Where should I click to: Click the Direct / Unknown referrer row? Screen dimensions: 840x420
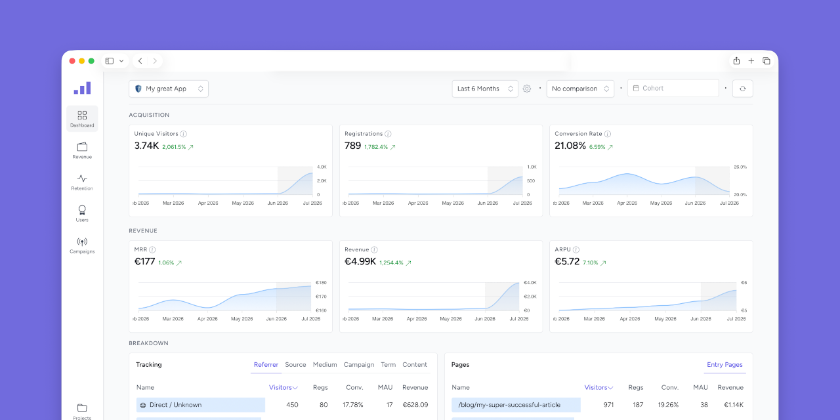[x=282, y=405]
